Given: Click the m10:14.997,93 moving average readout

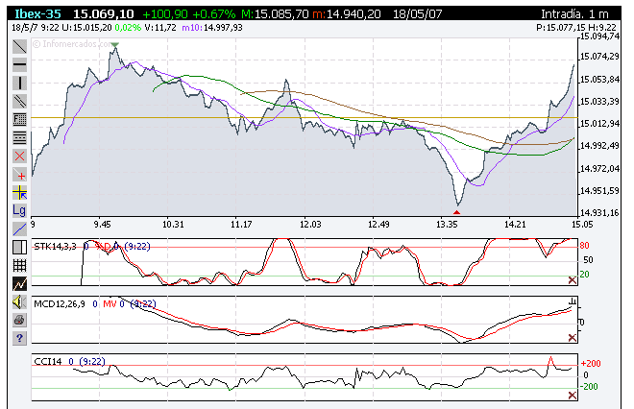Looking at the screenshot, I should pos(212,28).
